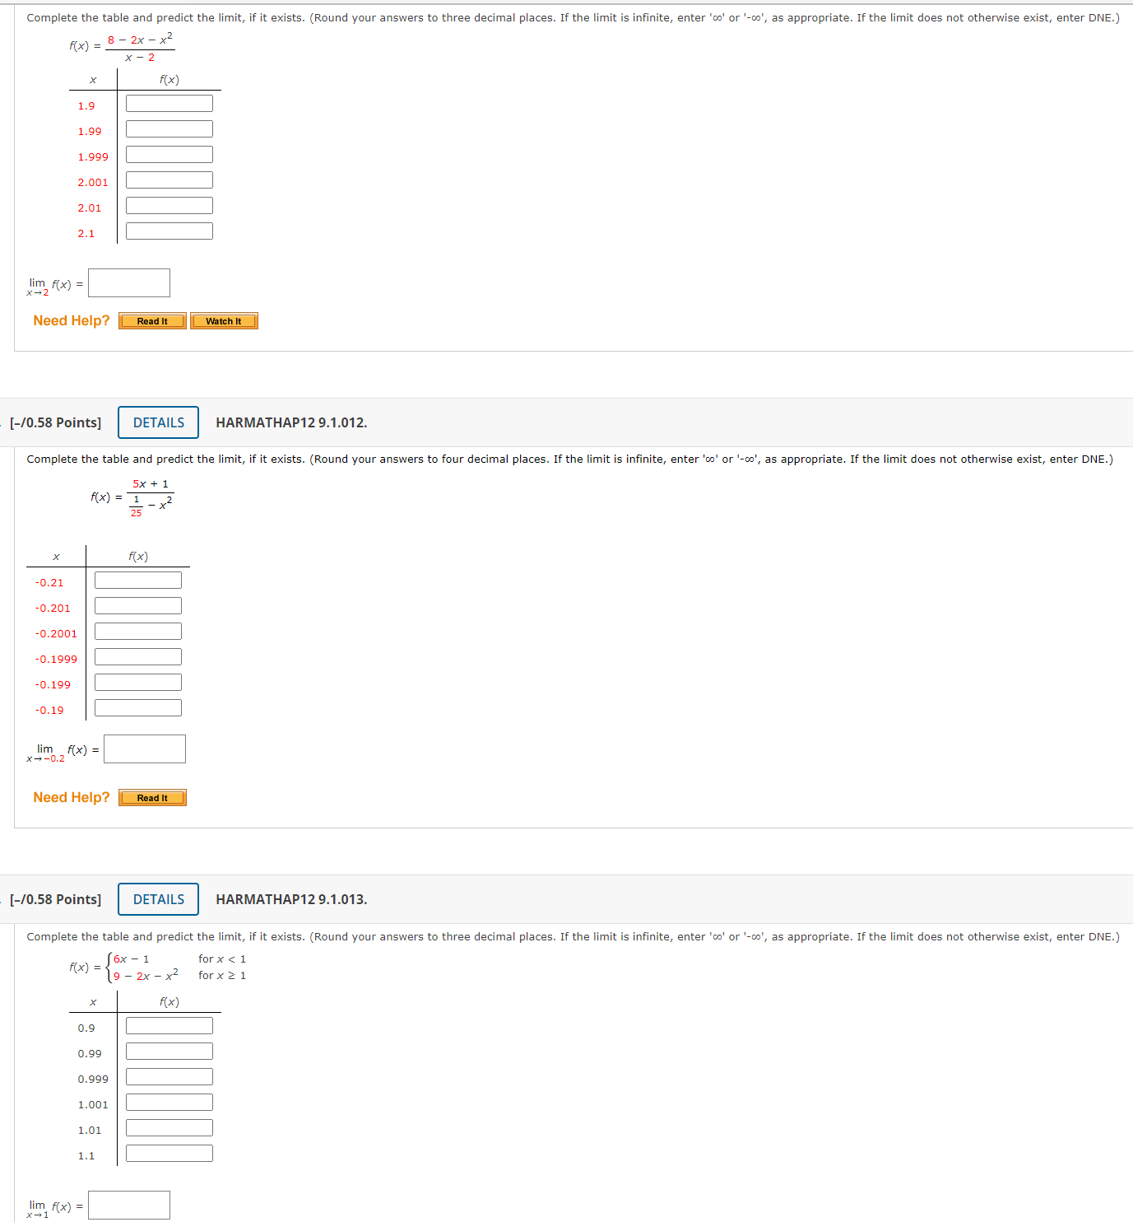
Task: Click the f(x) input for x = 2.01
Action: pos(169,205)
